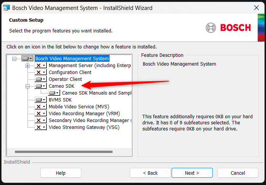Expand the Management Server tree node

click(x=27, y=66)
